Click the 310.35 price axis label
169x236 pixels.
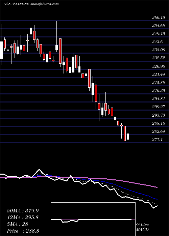(158, 91)
